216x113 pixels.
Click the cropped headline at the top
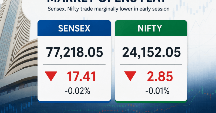[106, 1]
